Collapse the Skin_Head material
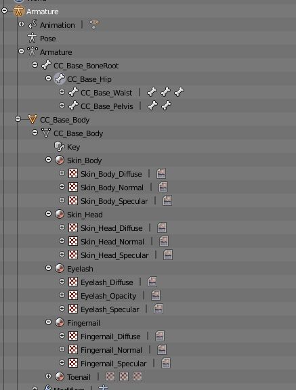 click(49, 214)
